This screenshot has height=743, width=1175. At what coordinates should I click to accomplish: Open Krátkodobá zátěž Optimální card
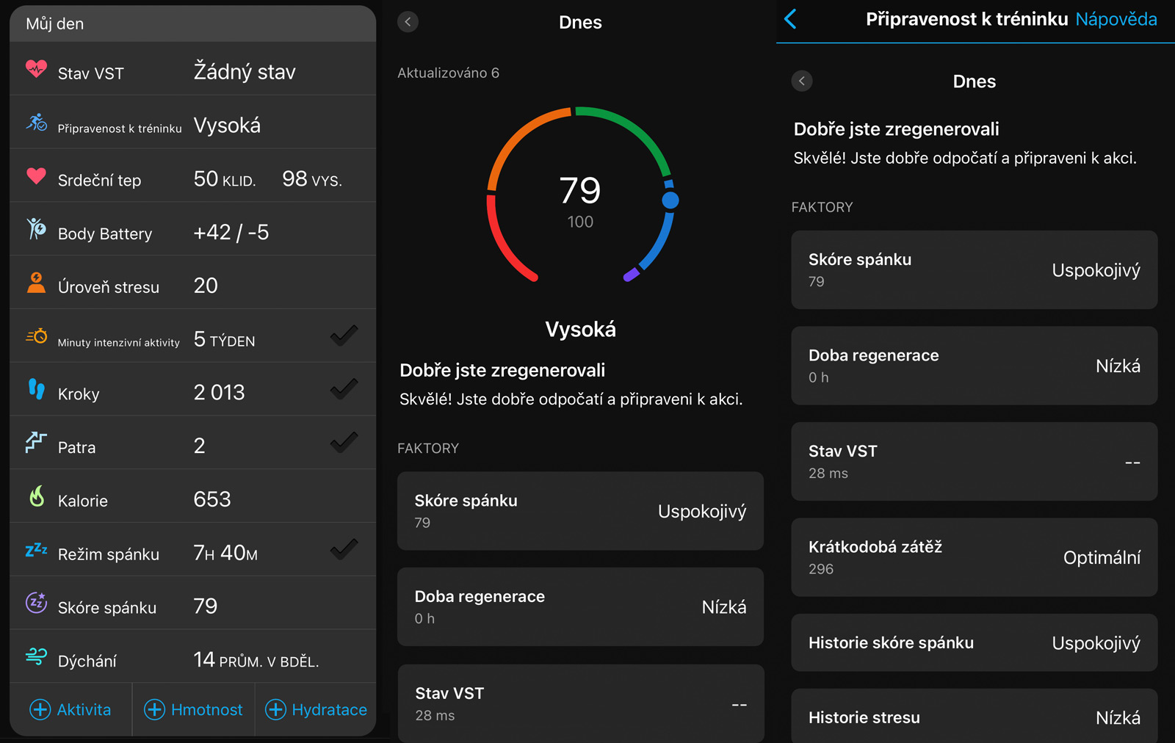coord(975,557)
